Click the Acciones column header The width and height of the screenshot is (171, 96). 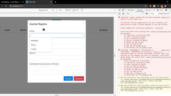[x=103, y=30]
